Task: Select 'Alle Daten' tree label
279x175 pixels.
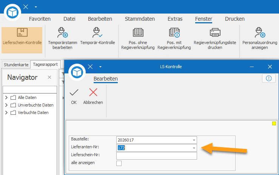Action: pos(27,97)
